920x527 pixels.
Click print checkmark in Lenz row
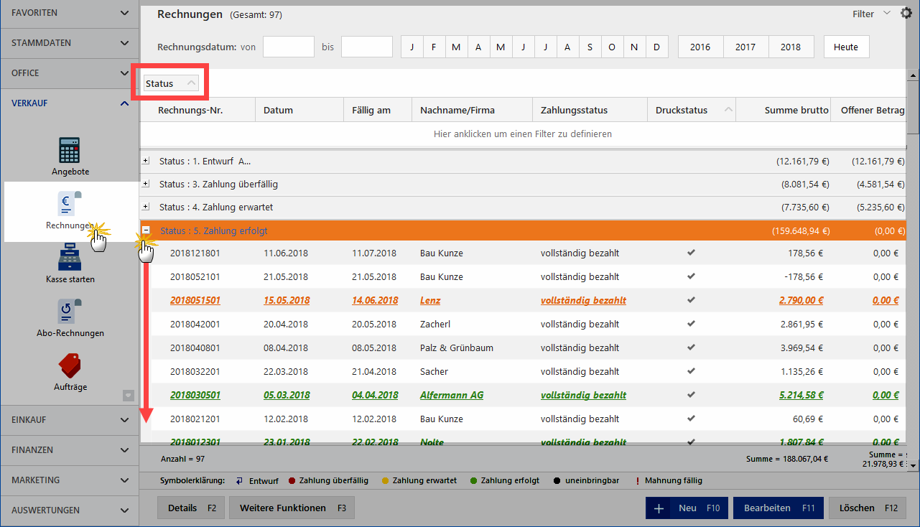click(691, 300)
